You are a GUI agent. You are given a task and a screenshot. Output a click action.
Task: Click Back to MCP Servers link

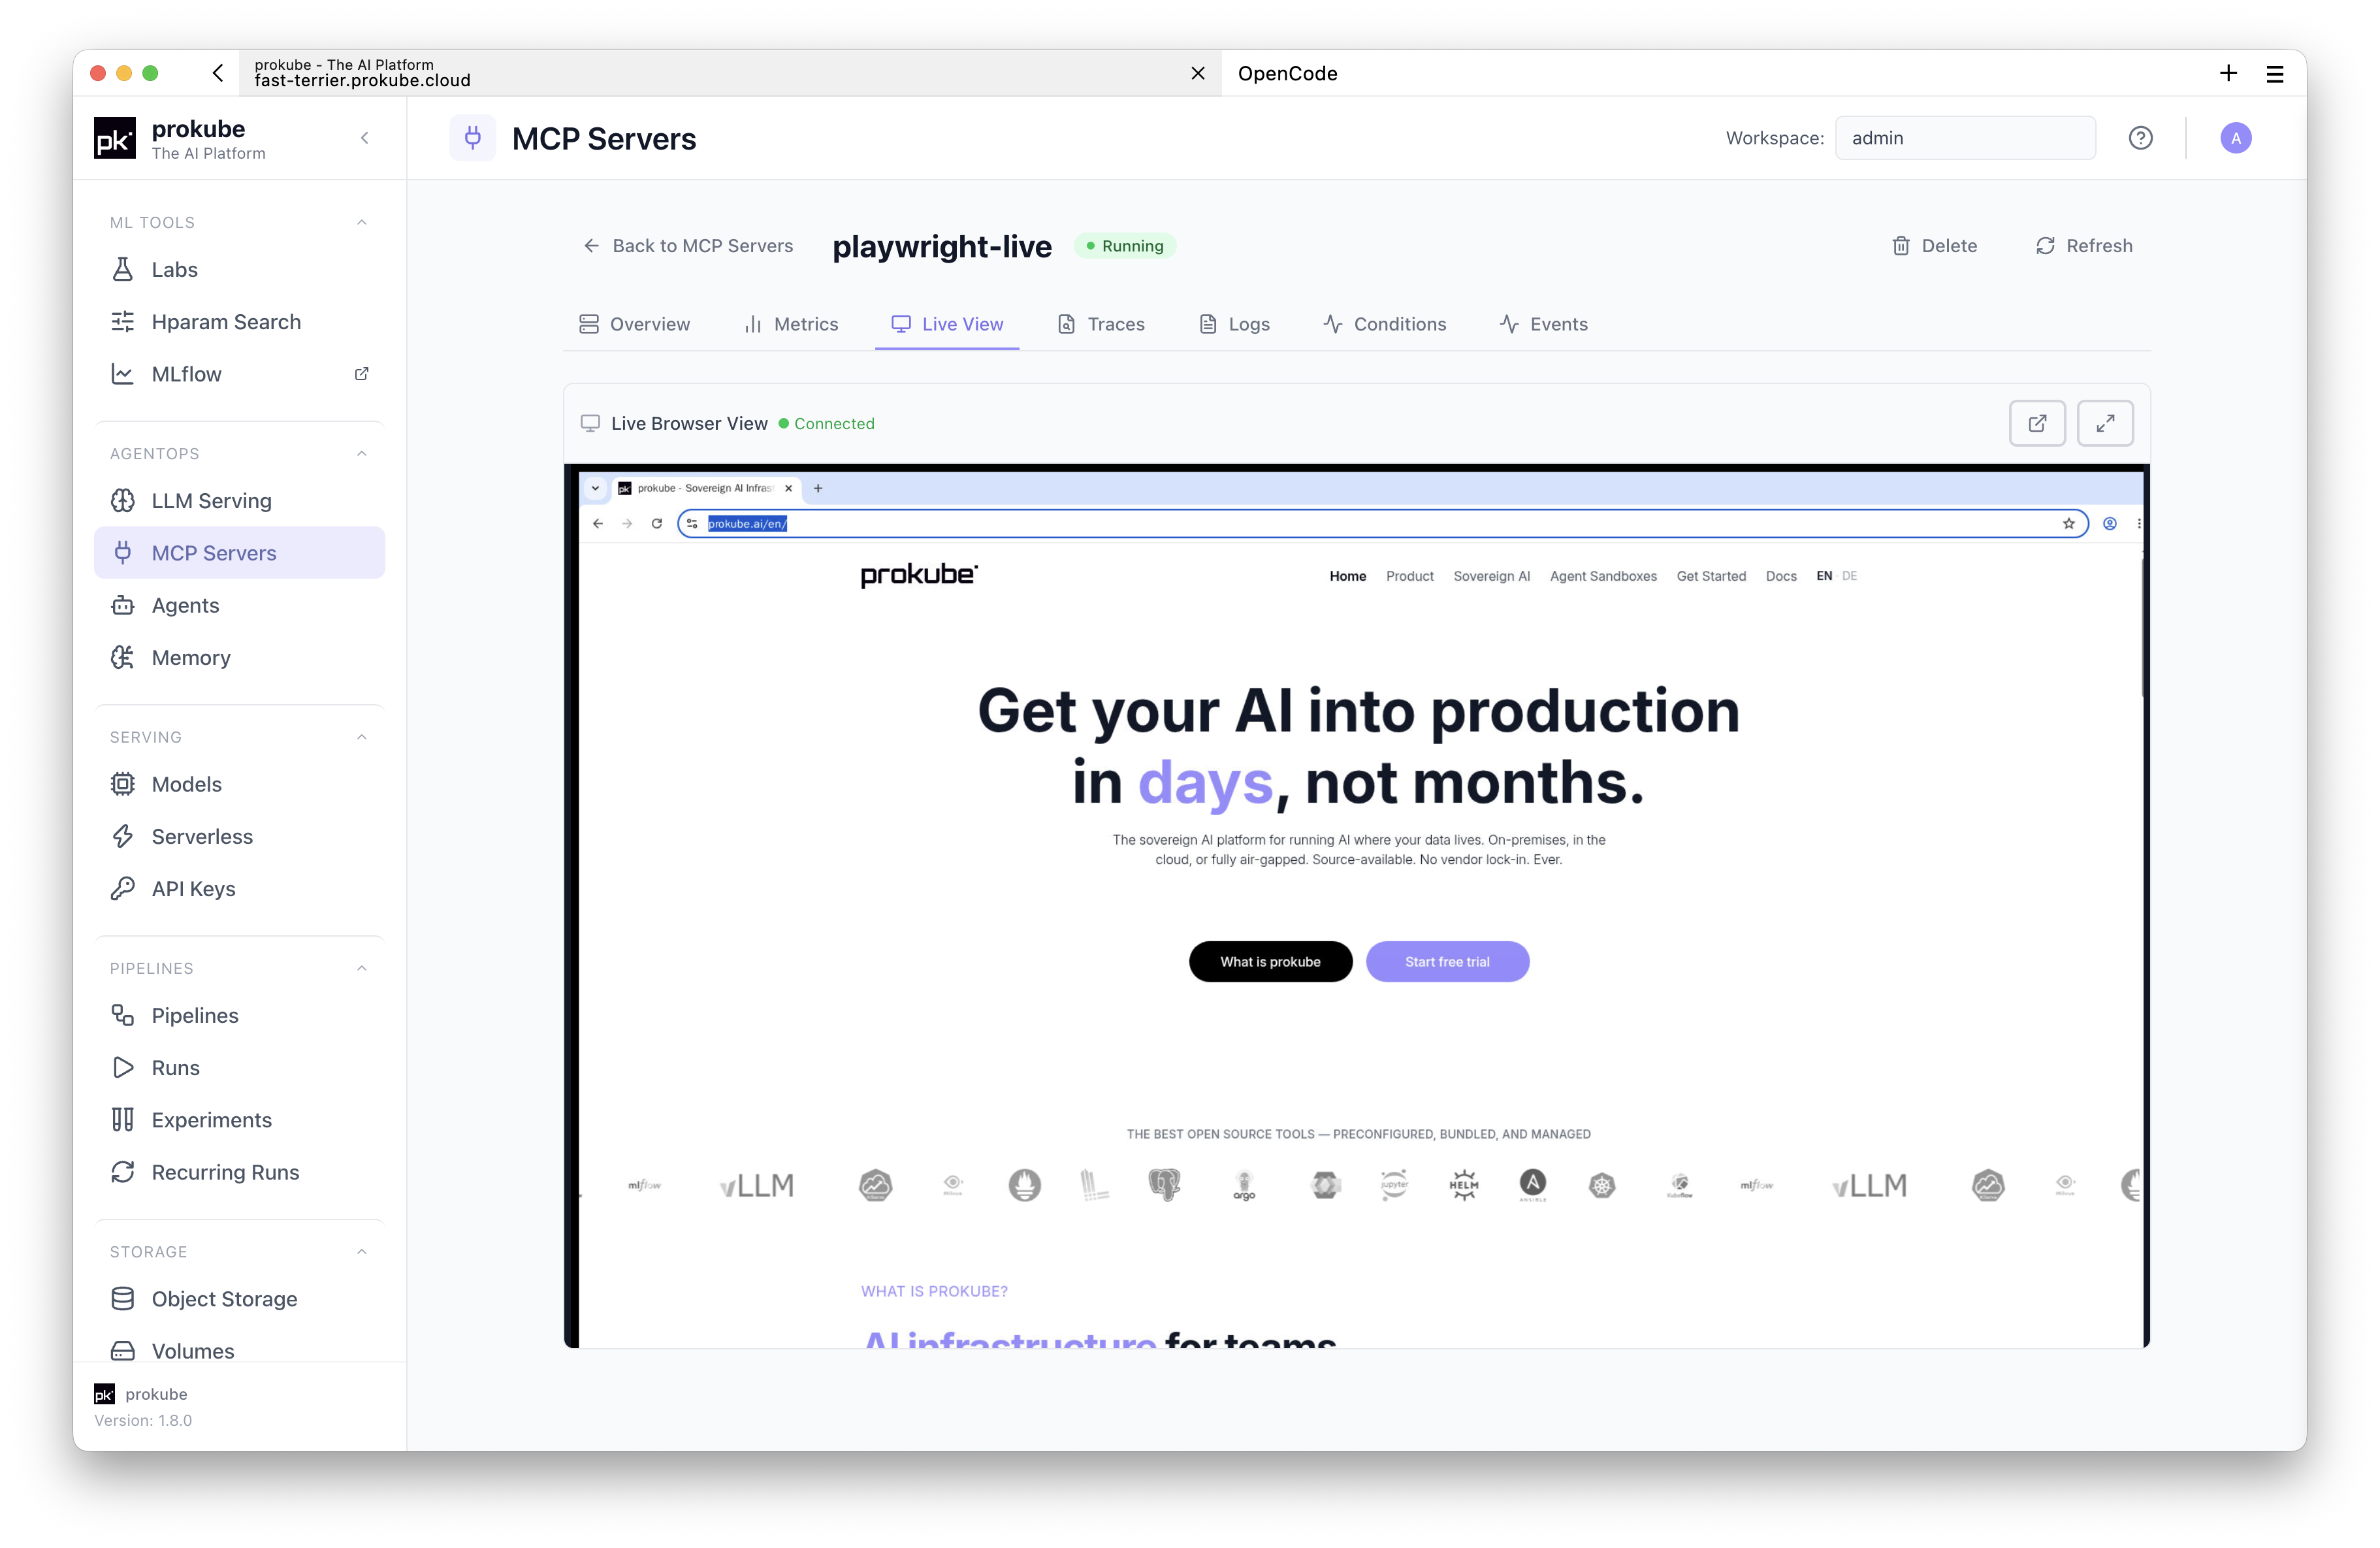click(x=688, y=246)
